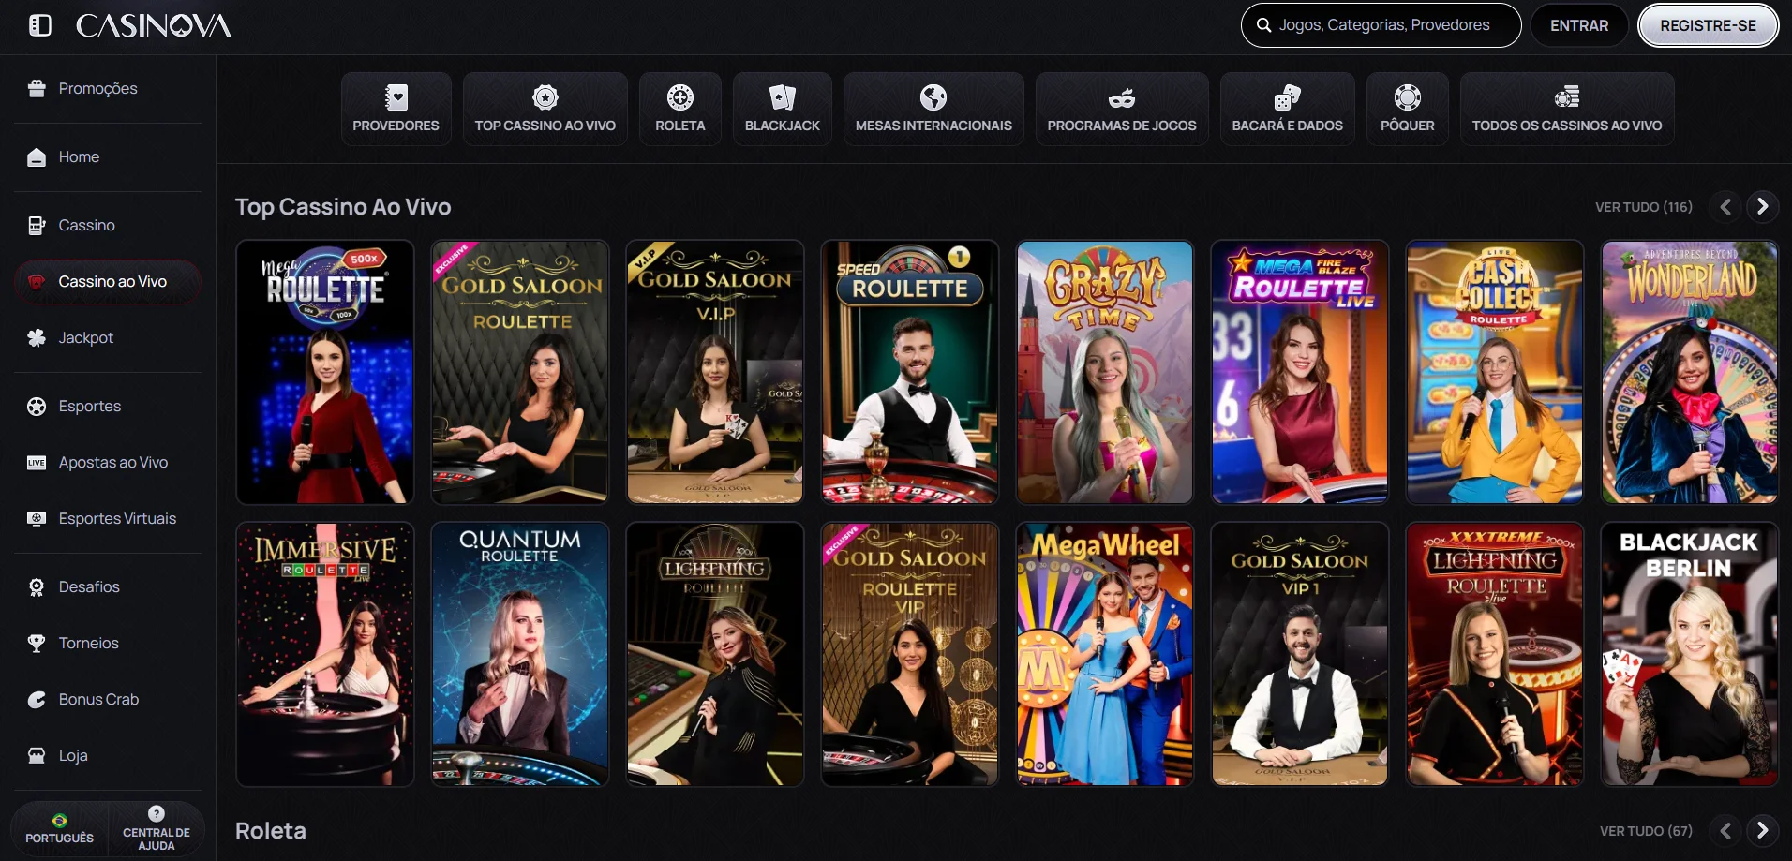1792x861 pixels.
Task: Click the REGISTRE-SE button
Action: tap(1708, 25)
